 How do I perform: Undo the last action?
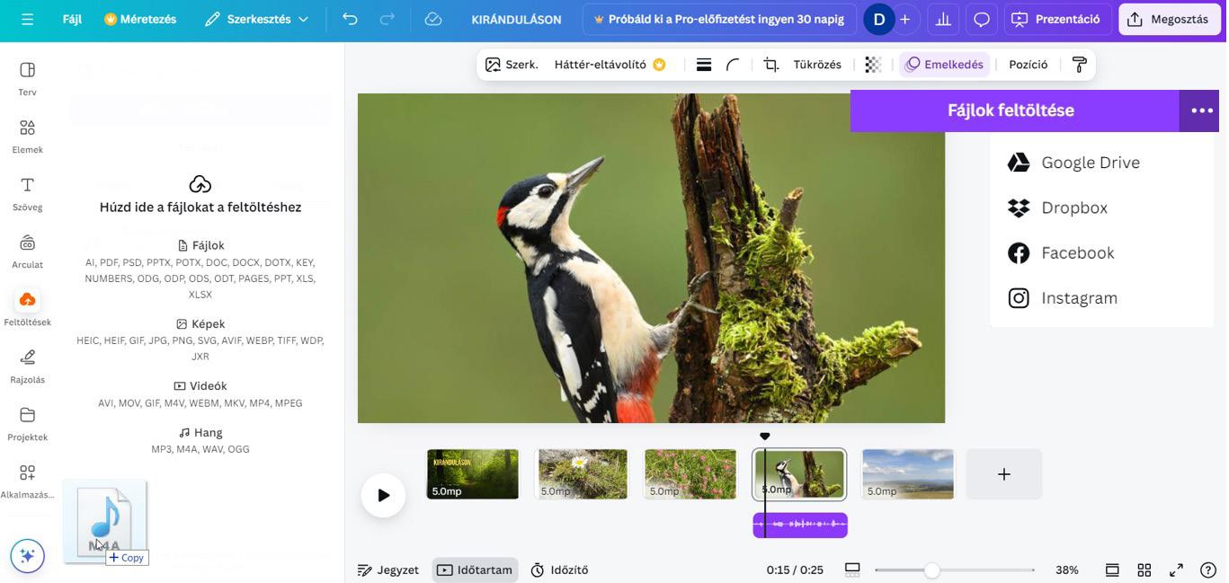coord(350,19)
